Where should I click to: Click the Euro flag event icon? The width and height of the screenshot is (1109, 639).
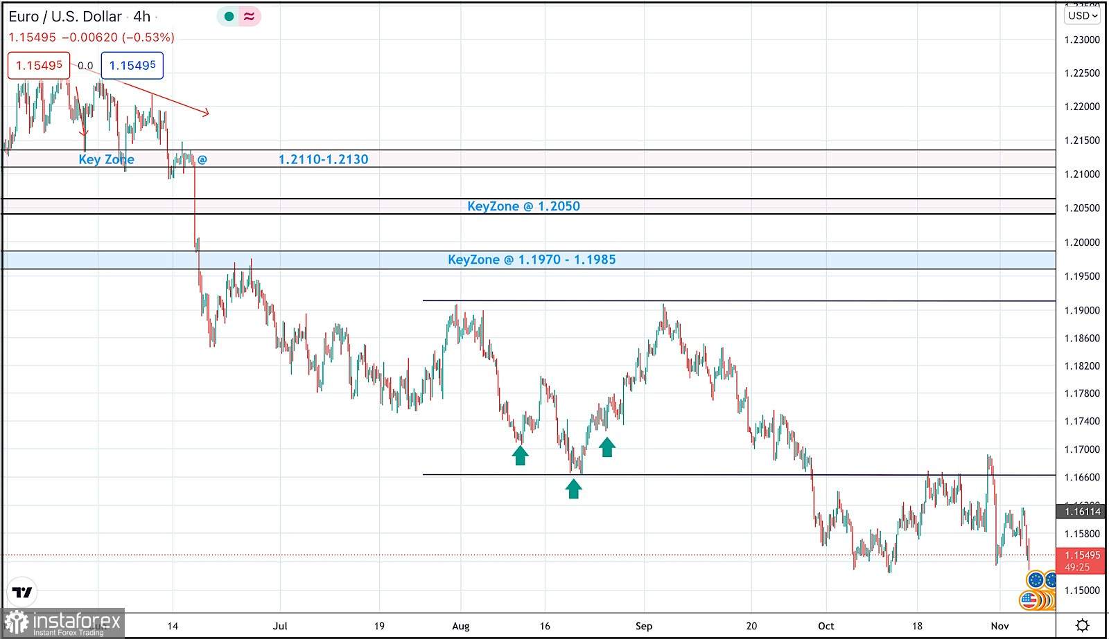1036,580
